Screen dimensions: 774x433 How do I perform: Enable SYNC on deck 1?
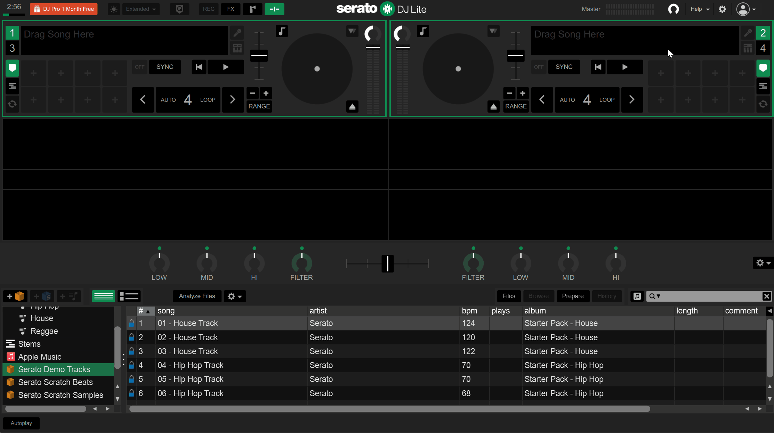(165, 67)
